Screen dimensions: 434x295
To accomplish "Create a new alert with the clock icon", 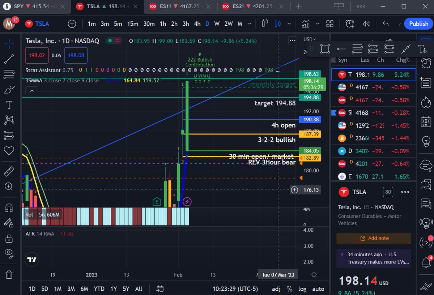I will pyautogui.click(x=349, y=23).
